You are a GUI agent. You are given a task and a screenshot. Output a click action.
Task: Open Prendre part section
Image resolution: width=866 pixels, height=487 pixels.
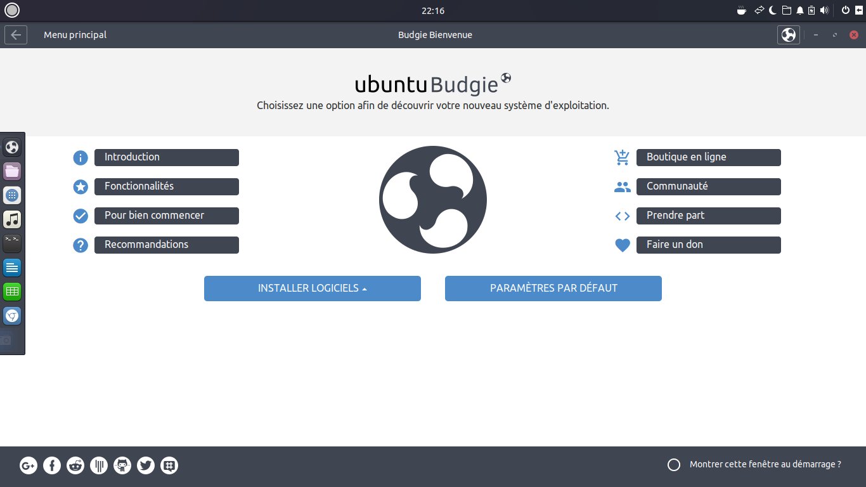pos(709,216)
